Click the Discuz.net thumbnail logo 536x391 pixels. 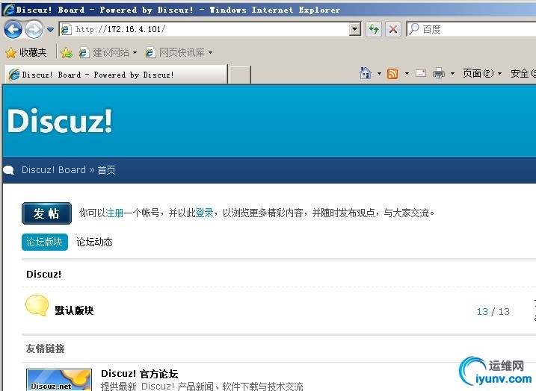click(59, 380)
